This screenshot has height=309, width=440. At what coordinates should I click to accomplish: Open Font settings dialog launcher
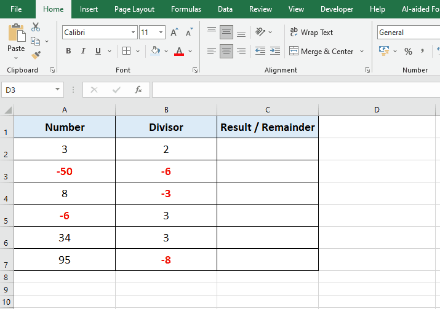(x=195, y=70)
